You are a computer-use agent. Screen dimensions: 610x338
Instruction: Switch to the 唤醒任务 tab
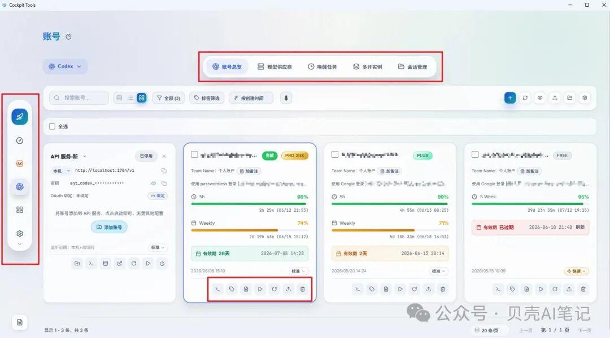(322, 66)
